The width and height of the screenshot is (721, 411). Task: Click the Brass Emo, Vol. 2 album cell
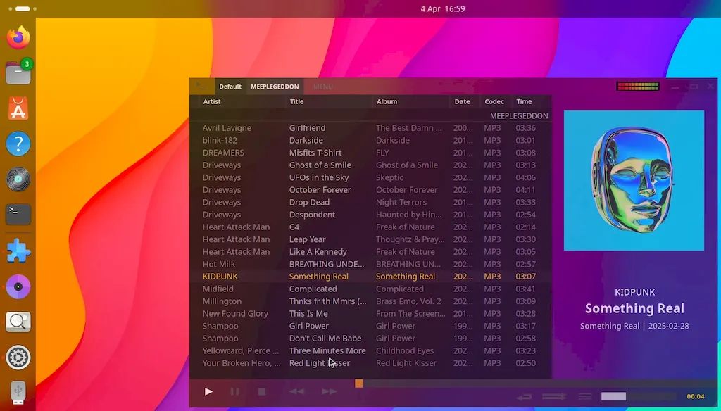(x=408, y=302)
